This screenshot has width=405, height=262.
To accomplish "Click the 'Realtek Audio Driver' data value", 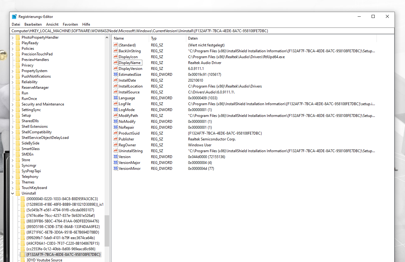I will click(205, 63).
